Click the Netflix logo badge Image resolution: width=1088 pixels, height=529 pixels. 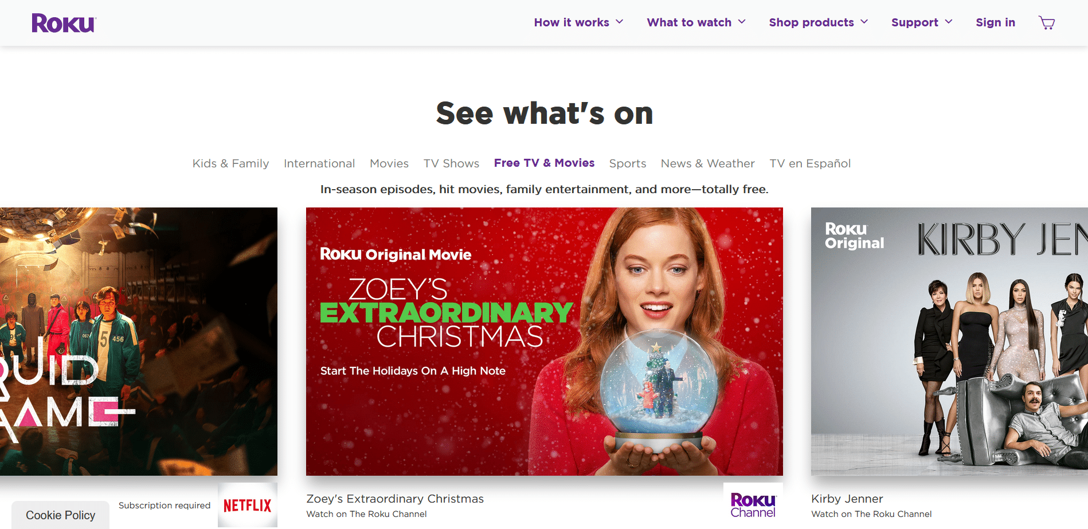pyautogui.click(x=248, y=505)
